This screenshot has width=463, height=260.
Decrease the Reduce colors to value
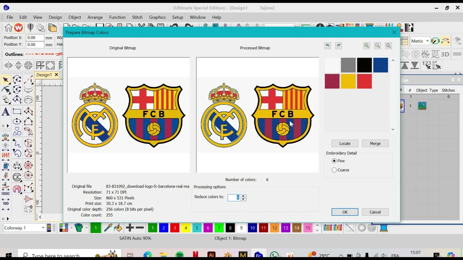click(243, 199)
